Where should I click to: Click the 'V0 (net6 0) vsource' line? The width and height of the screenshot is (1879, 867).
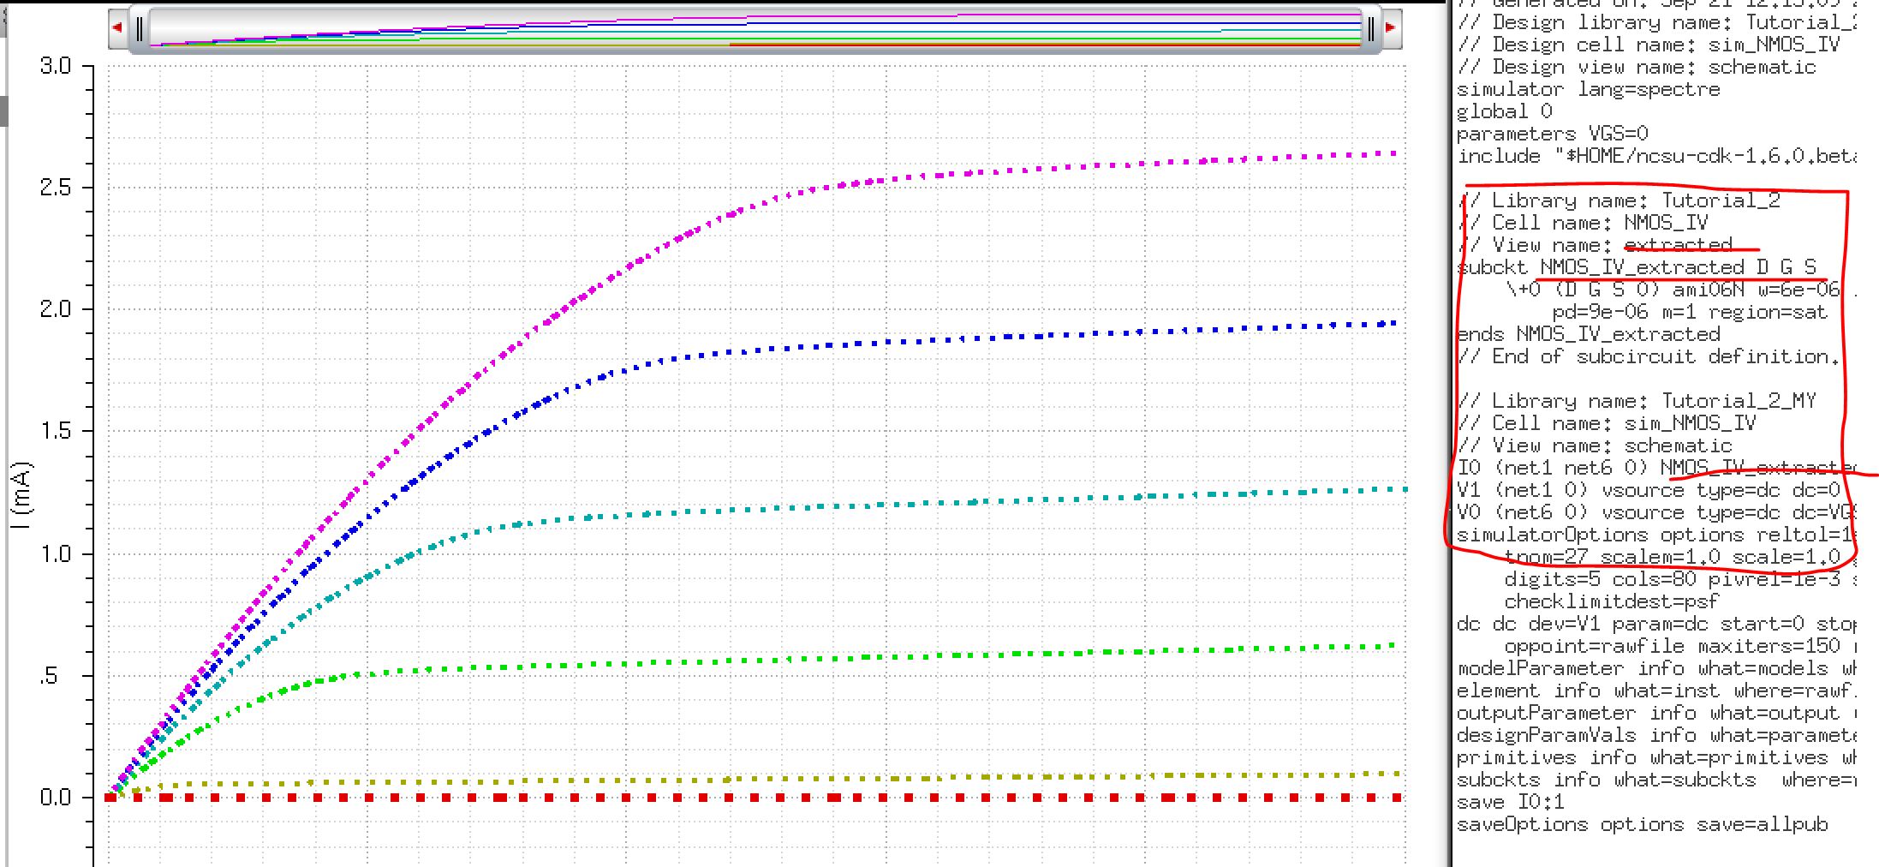click(x=1656, y=513)
